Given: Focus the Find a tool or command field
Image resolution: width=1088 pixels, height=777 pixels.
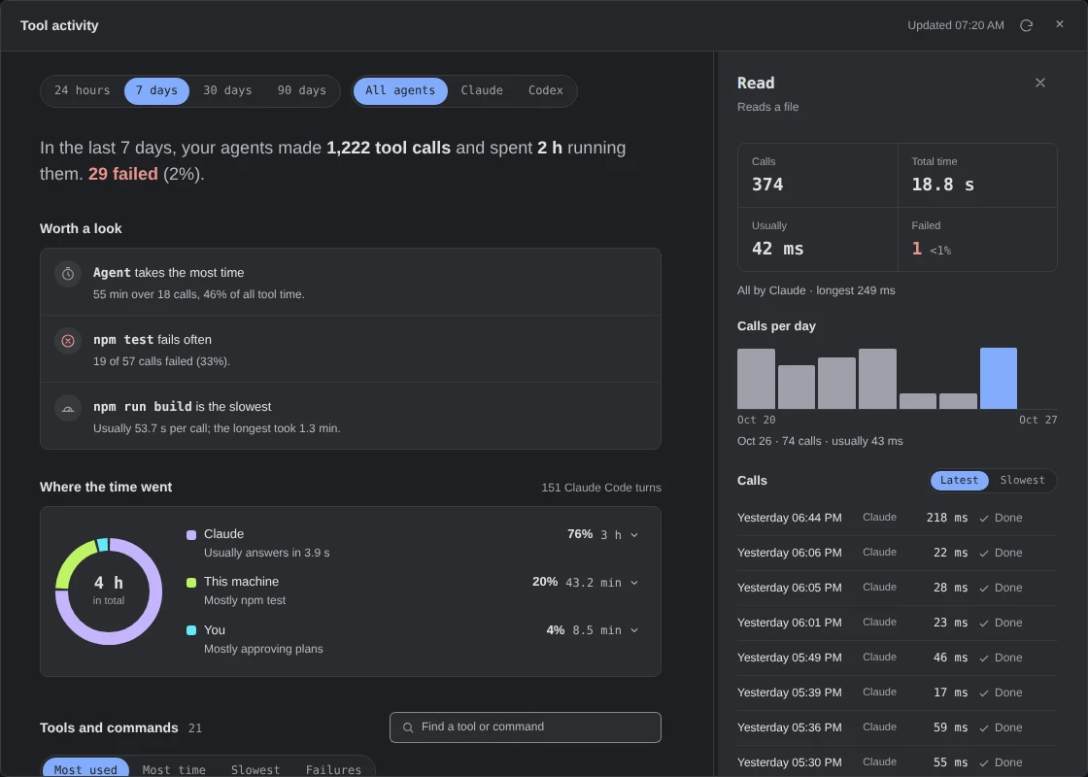Looking at the screenshot, I should (x=526, y=727).
